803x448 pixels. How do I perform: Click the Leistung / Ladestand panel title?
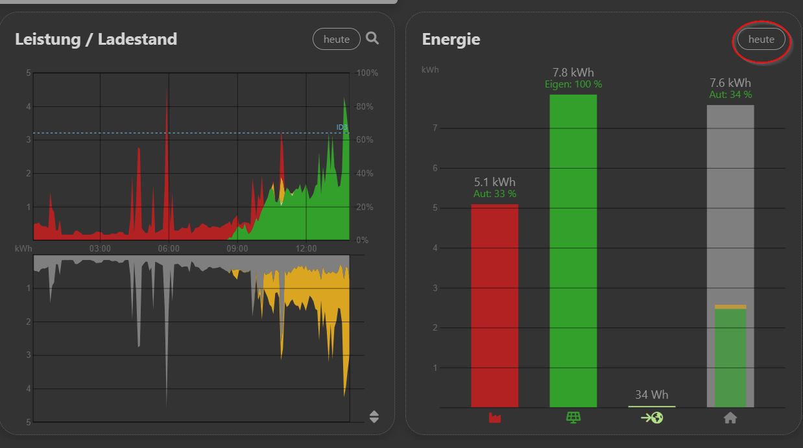[96, 39]
